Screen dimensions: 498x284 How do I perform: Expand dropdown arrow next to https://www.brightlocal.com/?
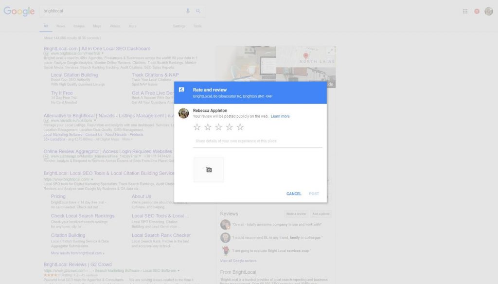pos(92,179)
